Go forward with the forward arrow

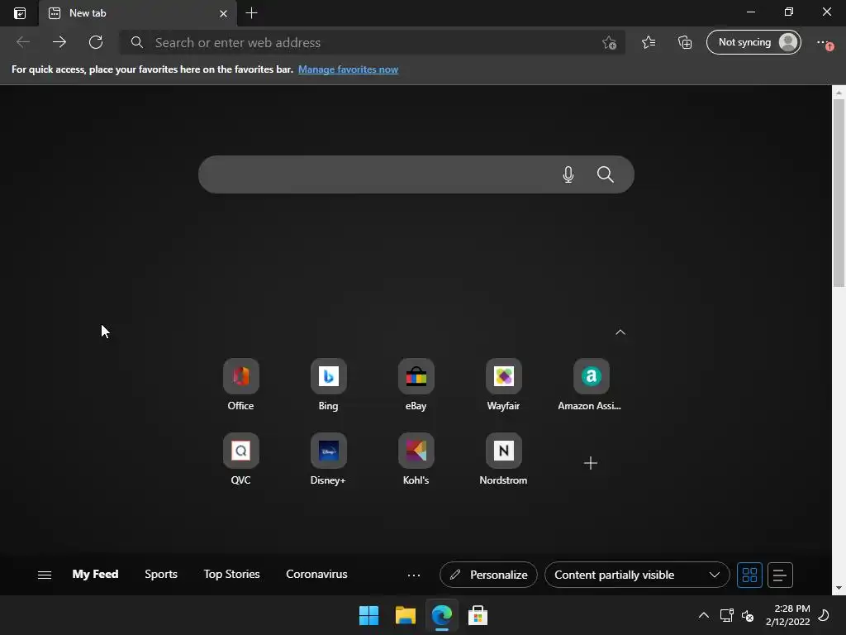point(59,42)
